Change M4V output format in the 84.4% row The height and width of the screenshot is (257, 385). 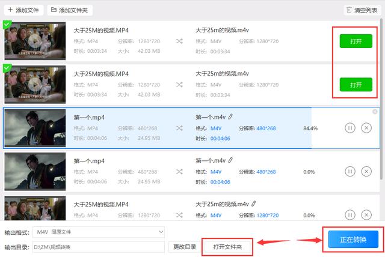pos(216,128)
